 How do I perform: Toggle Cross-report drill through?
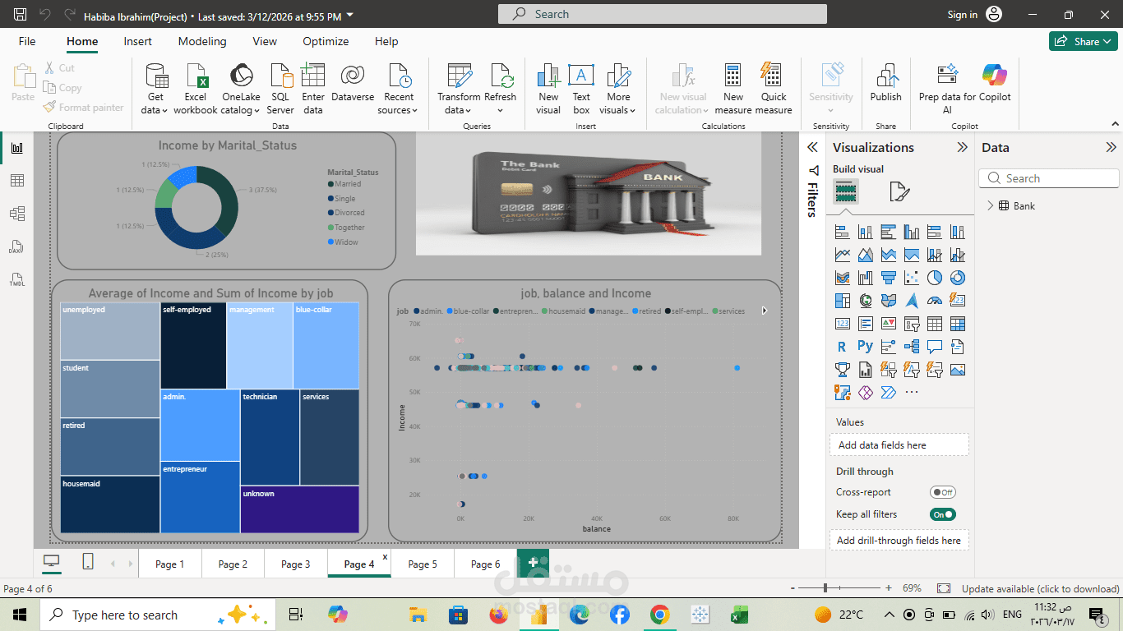942,492
